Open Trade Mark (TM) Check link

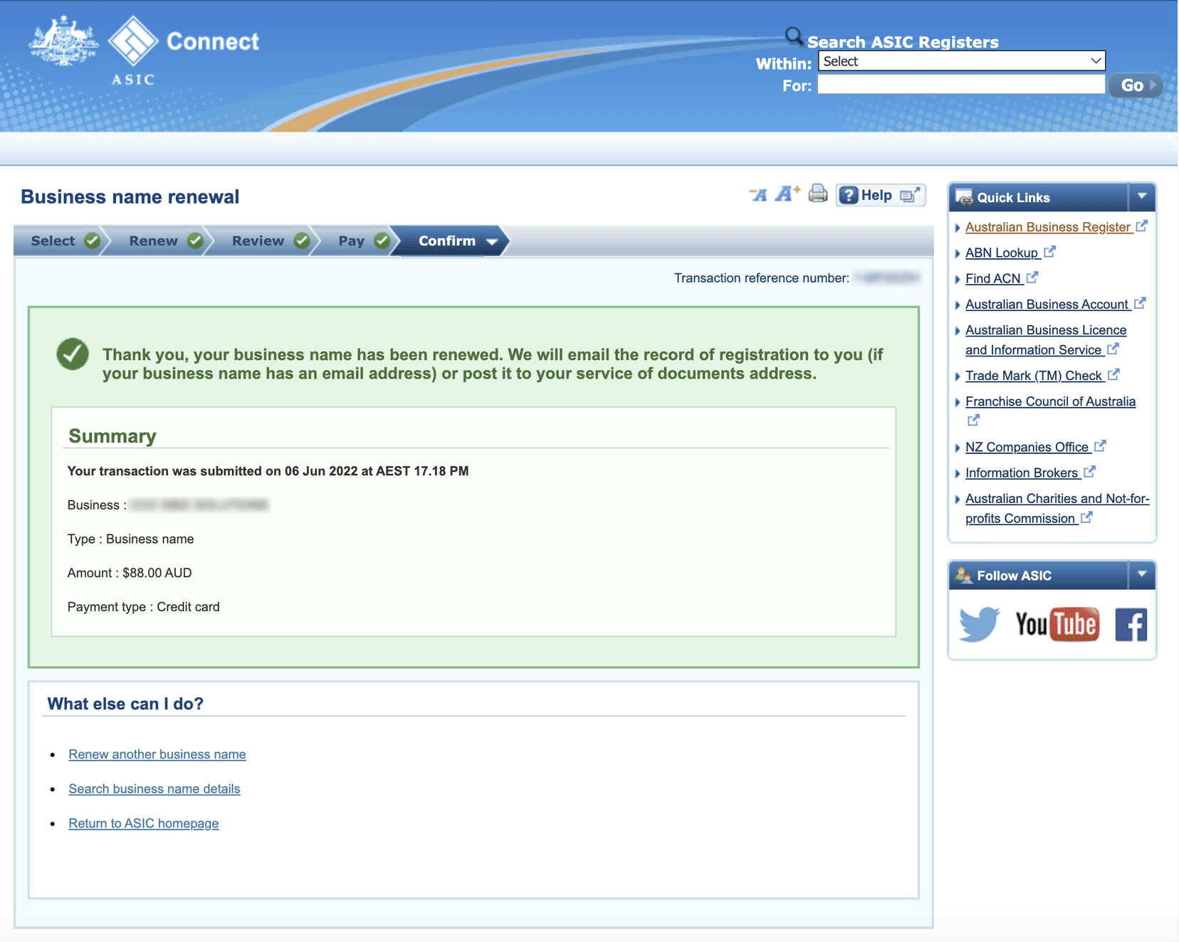pyautogui.click(x=1034, y=376)
